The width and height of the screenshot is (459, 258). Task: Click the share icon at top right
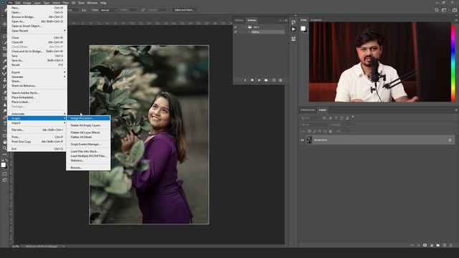455,10
